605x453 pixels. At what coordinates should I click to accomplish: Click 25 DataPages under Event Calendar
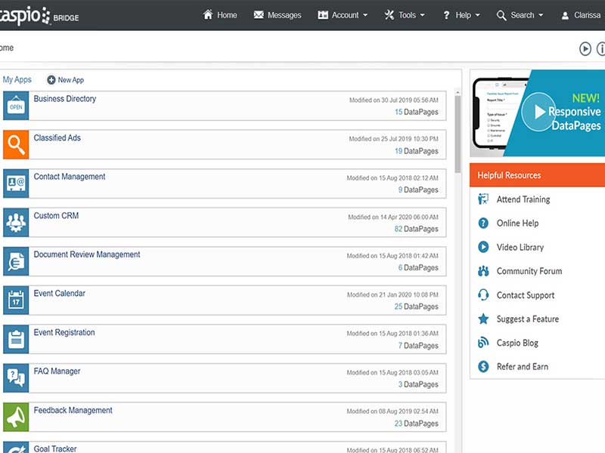(417, 307)
